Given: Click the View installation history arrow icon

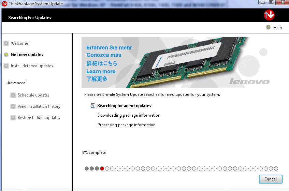Looking at the screenshot, I should coord(13,106).
